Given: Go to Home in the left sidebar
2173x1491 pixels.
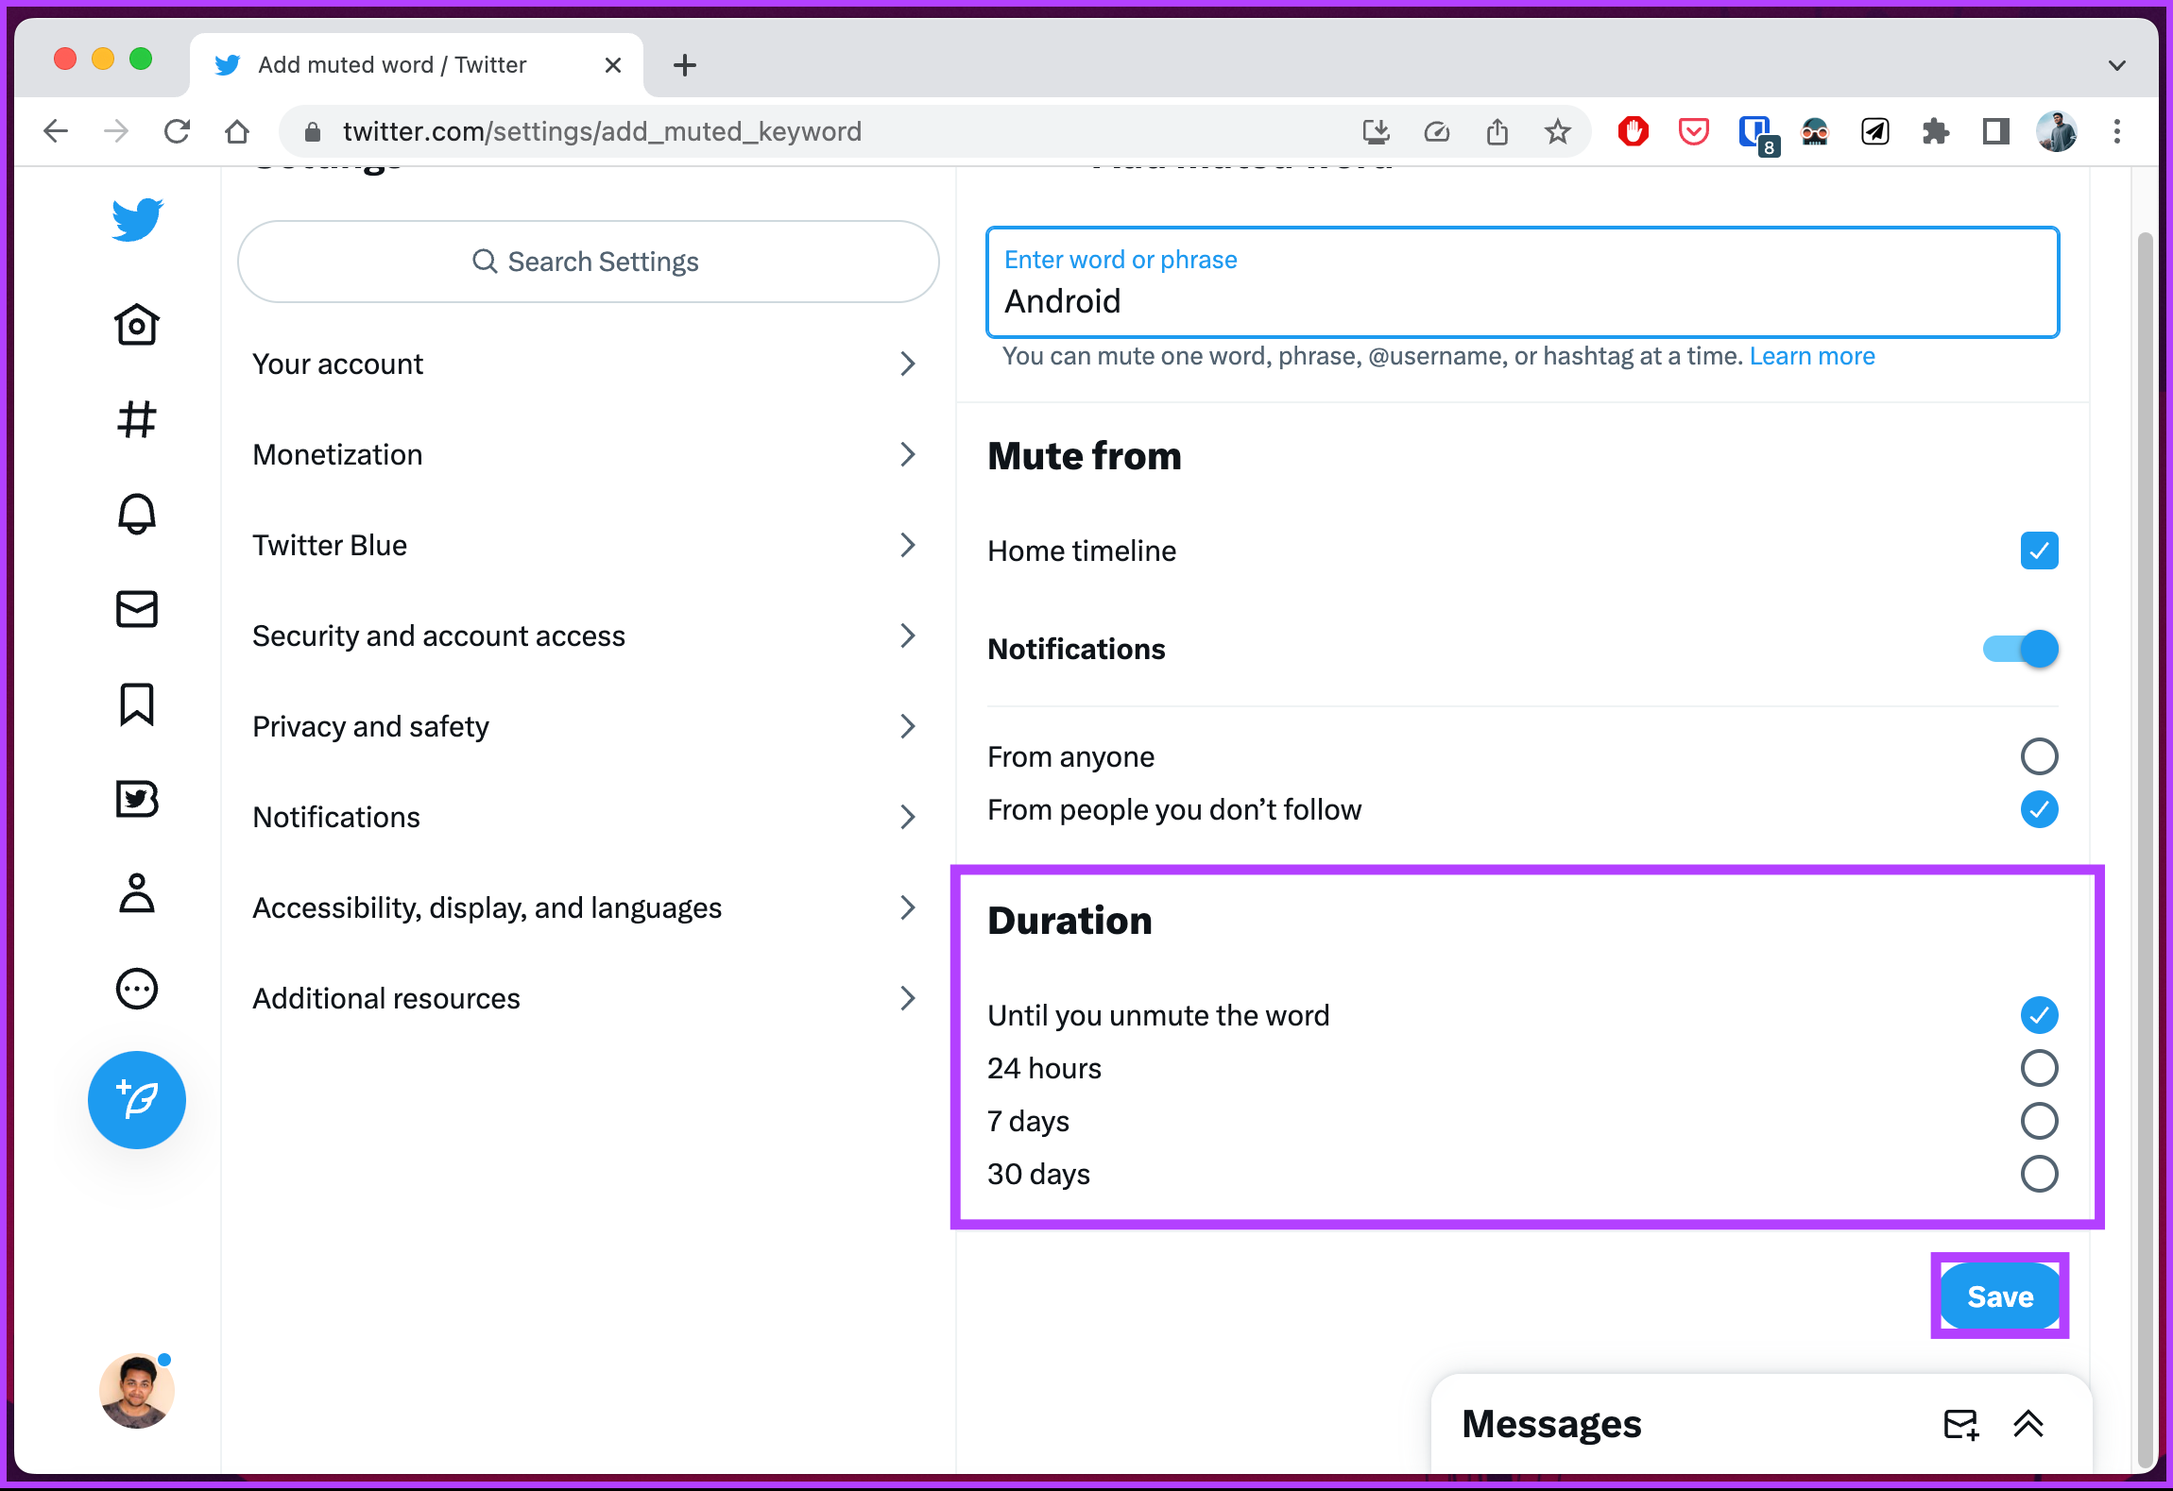Looking at the screenshot, I should click(x=137, y=325).
